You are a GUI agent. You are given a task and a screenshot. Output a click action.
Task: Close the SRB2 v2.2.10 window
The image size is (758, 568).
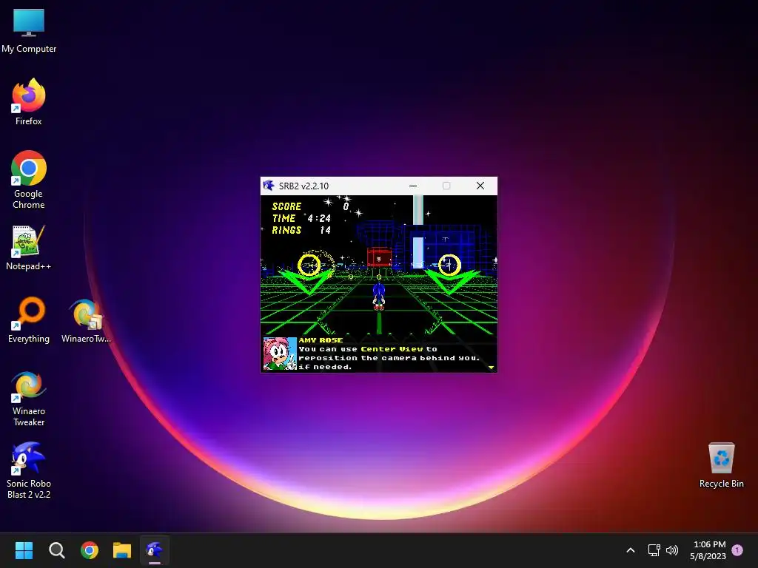click(x=480, y=186)
